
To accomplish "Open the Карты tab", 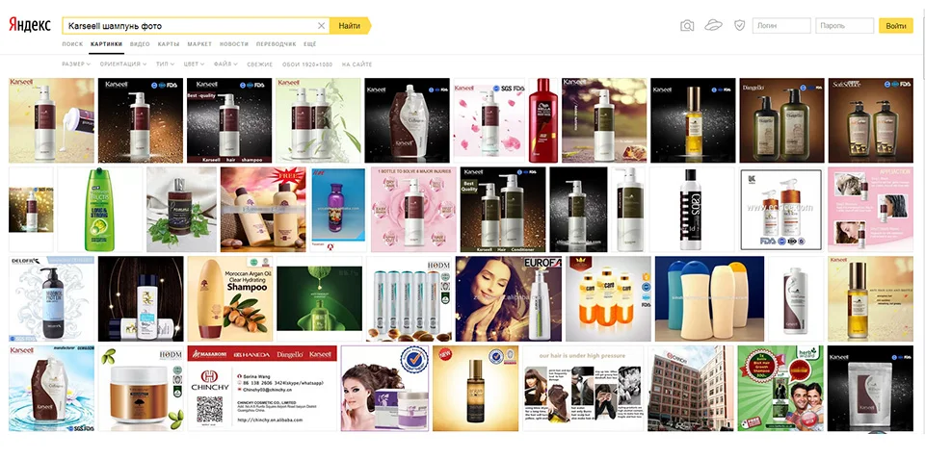I will point(169,44).
